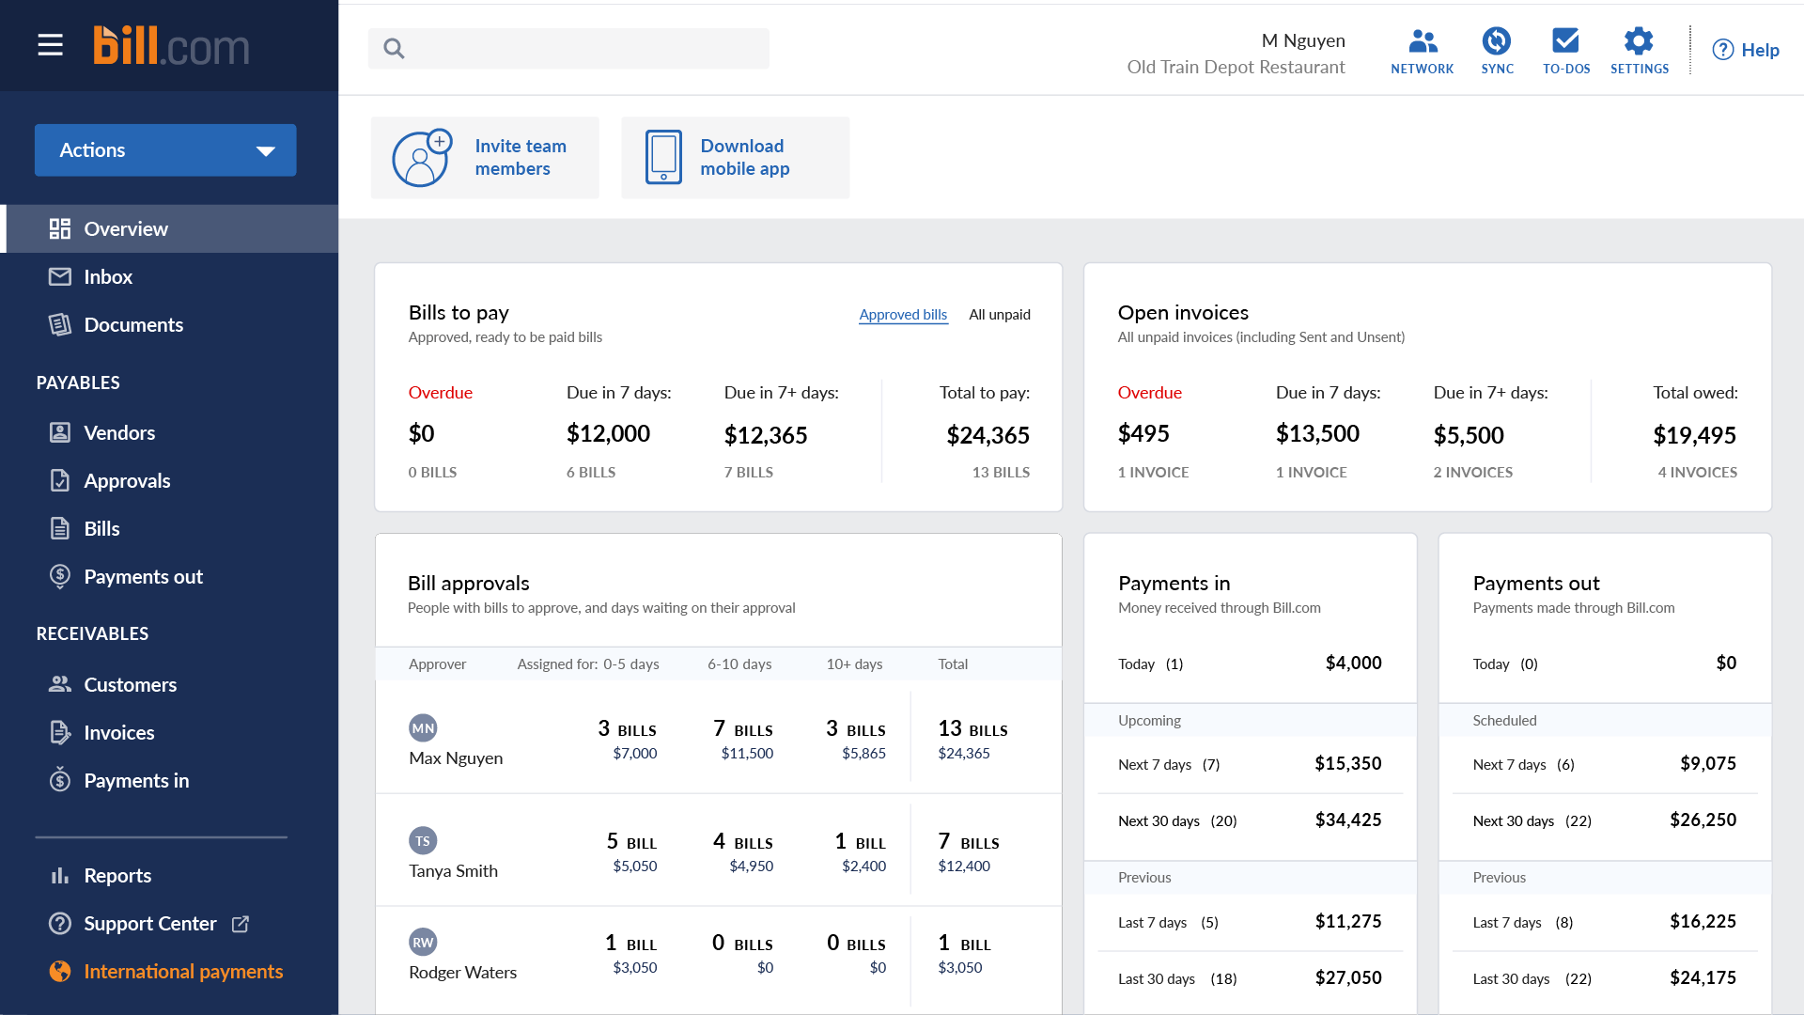Open Settings via the gear icon
The image size is (1804, 1015).
[x=1640, y=41]
